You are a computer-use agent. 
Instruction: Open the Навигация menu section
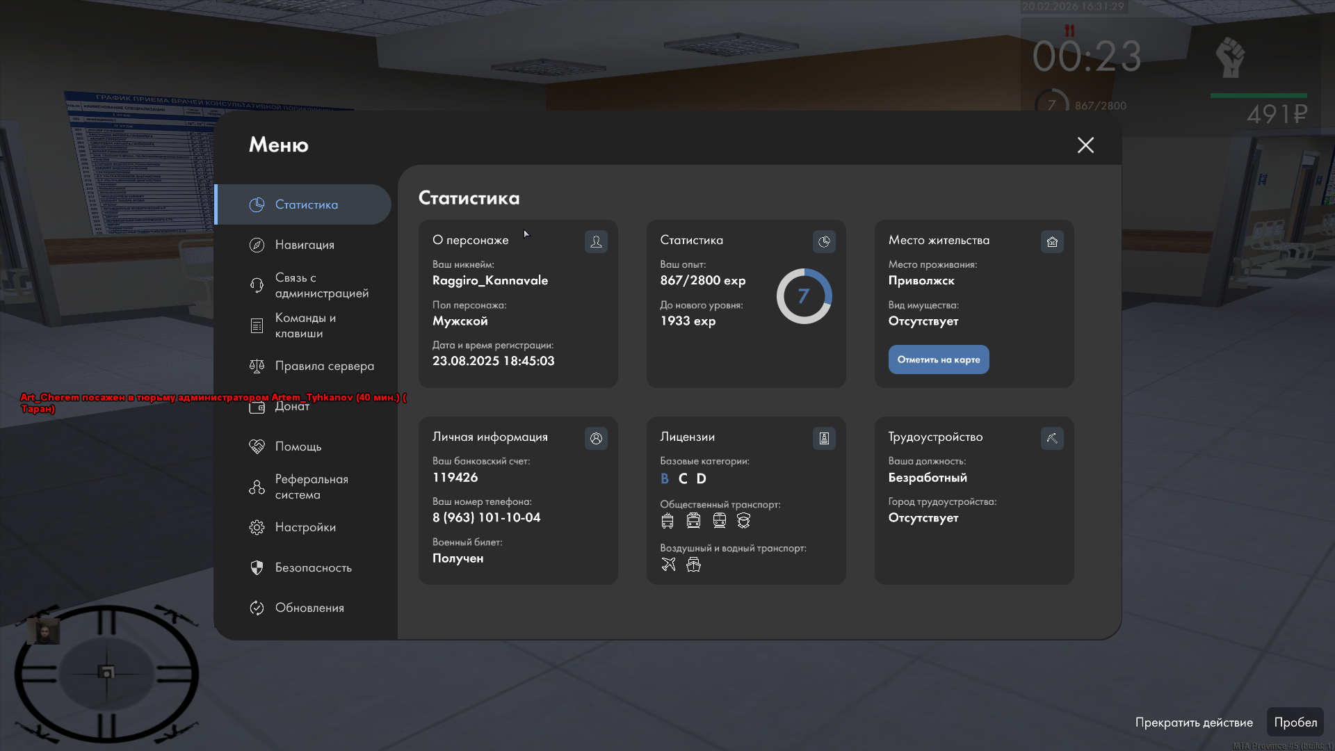tap(304, 245)
